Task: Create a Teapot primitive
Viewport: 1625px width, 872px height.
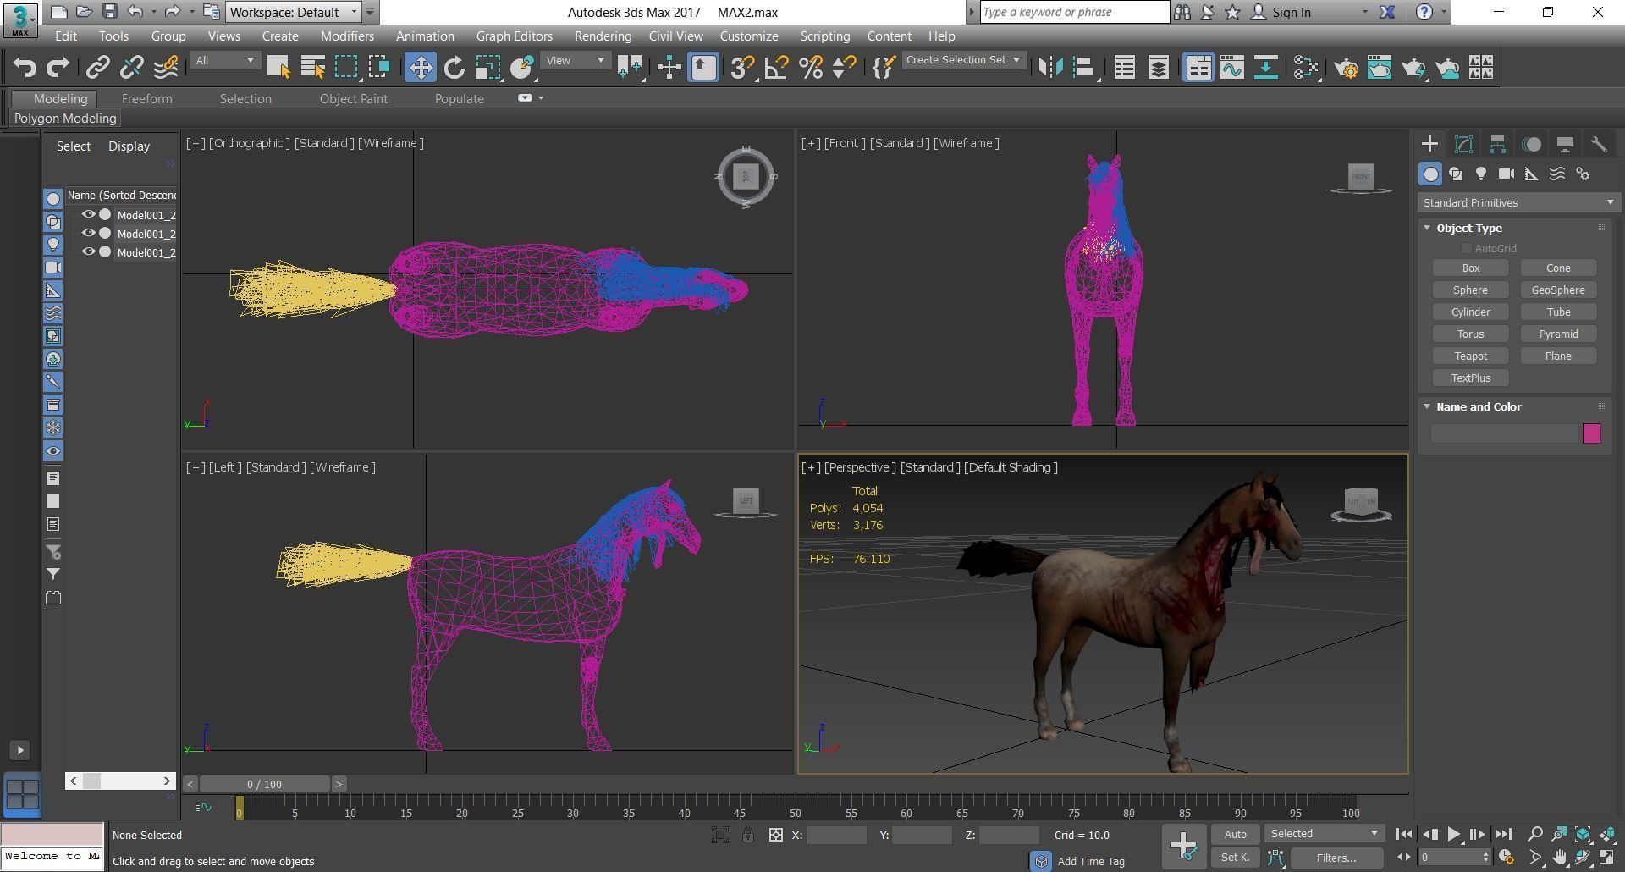Action: (x=1470, y=356)
